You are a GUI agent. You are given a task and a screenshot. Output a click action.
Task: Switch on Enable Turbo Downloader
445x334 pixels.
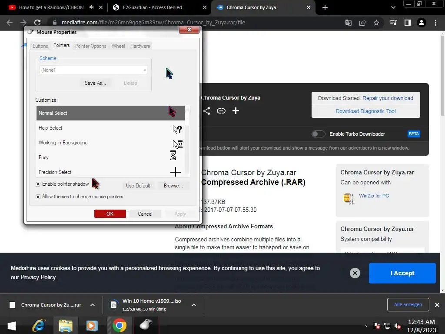click(x=318, y=134)
